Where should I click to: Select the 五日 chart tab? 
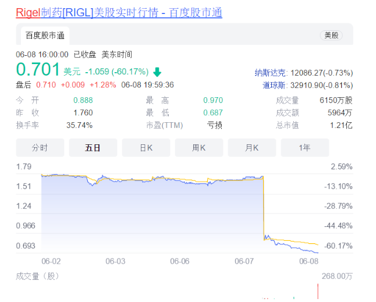(93, 148)
